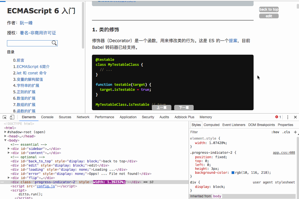Toggle the .cls element classes panel
The image size is (299, 199).
286,132
